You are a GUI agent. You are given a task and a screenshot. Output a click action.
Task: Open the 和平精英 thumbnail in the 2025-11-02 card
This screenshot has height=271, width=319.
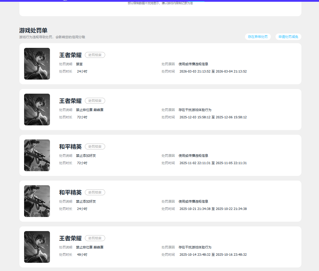37,155
